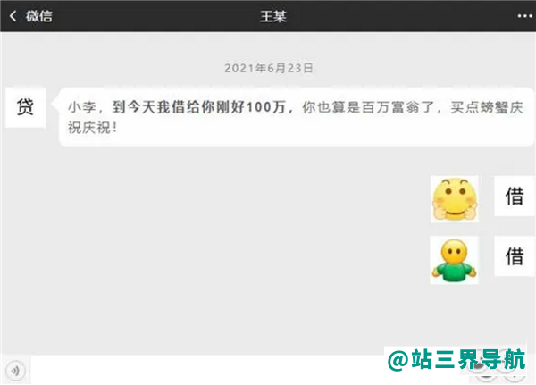Click the 2021年6月23日 date stamp
536x385 pixels.
(x=269, y=68)
